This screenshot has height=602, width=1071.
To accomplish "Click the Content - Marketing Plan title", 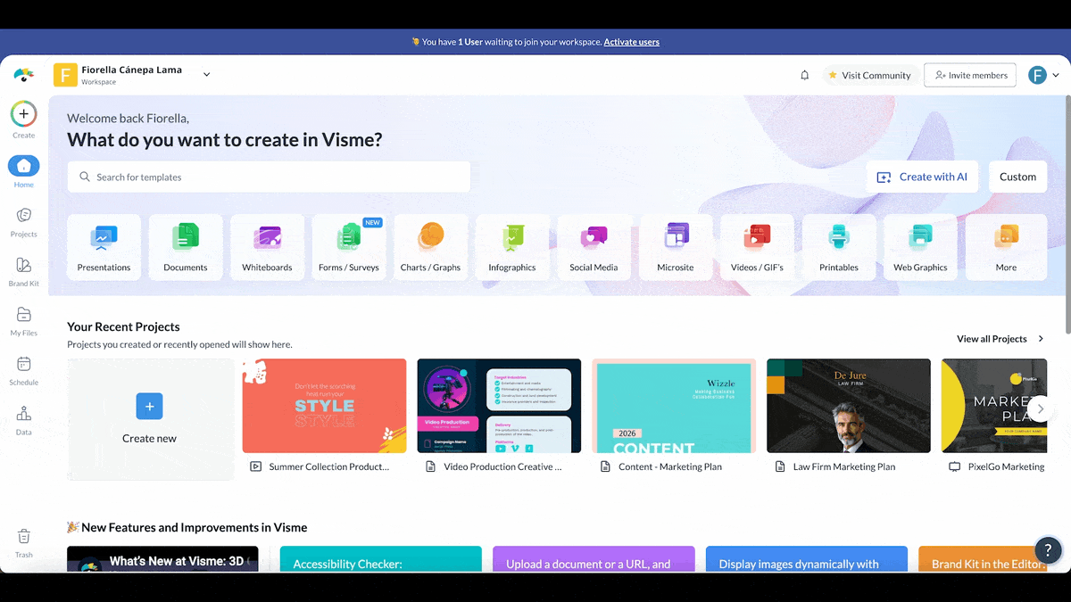I will 670,466.
